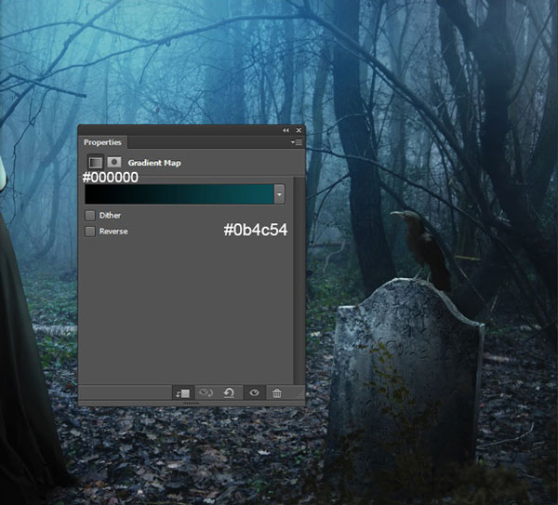Screen dimensions: 558x505
Task: Delete adjustment layer with trash icon
Action: [x=277, y=392]
